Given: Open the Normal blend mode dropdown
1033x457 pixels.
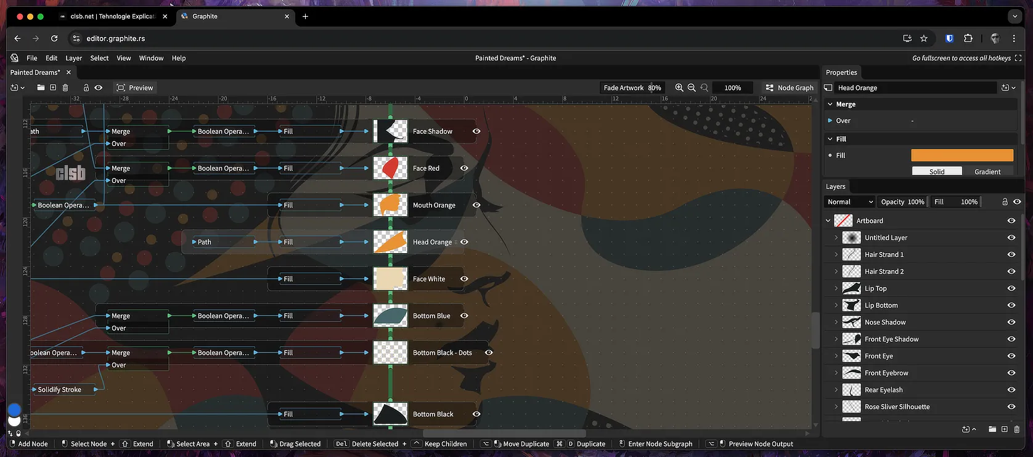Looking at the screenshot, I should click(850, 201).
